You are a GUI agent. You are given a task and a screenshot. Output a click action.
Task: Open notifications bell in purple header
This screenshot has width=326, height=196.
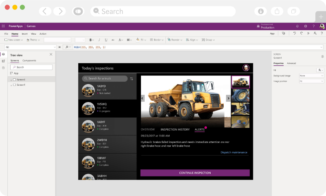point(297,26)
